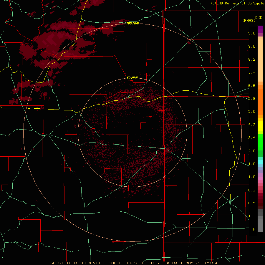Click the 2.6 scale value

point(252,151)
